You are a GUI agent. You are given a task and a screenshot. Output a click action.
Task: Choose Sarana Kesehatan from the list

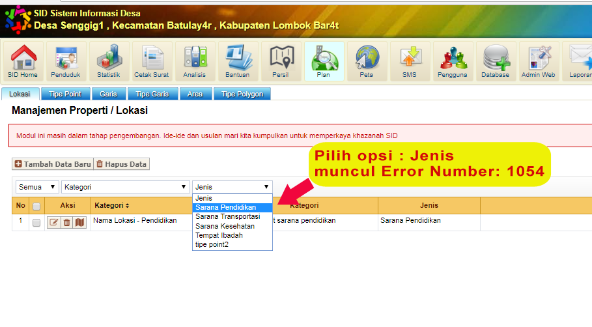point(233,226)
